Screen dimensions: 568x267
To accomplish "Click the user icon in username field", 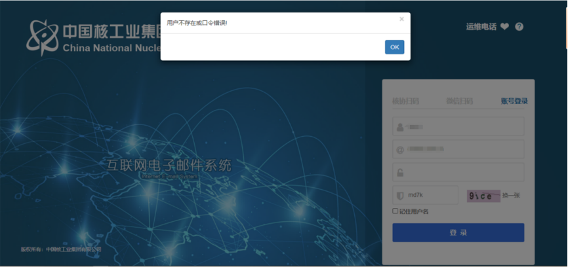I will tap(399, 127).
